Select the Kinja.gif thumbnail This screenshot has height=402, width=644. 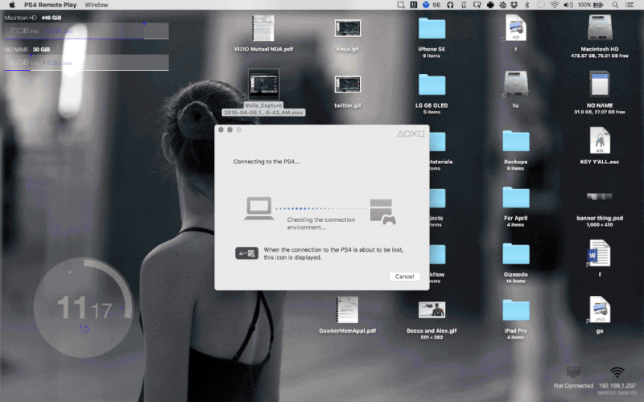click(346, 28)
